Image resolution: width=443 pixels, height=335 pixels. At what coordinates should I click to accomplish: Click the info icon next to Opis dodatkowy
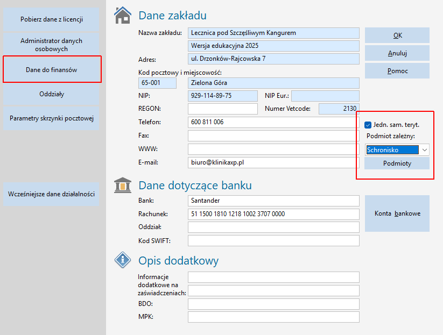[x=123, y=261]
